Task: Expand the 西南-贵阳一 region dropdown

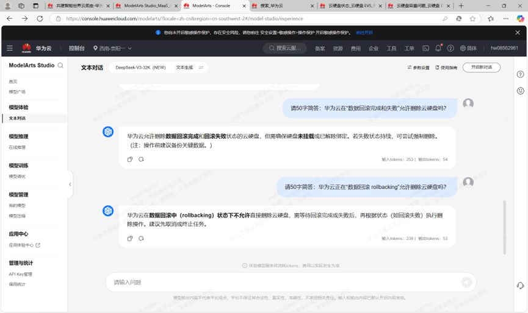Action: coord(112,48)
